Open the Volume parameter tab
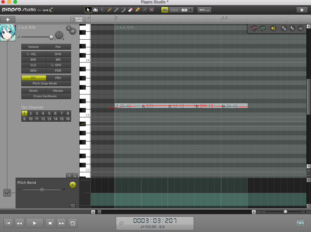Viewport: 311px width, 232px height. (33, 47)
